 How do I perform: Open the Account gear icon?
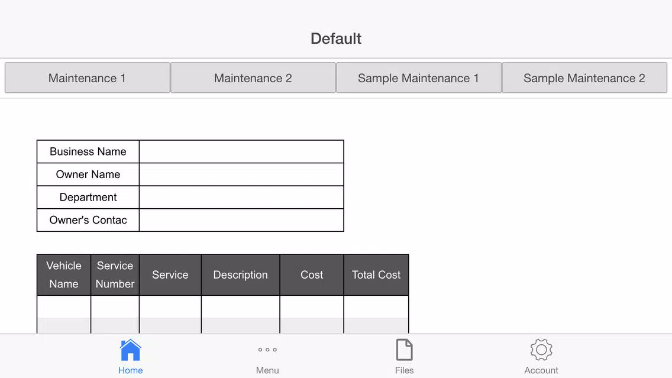(541, 350)
